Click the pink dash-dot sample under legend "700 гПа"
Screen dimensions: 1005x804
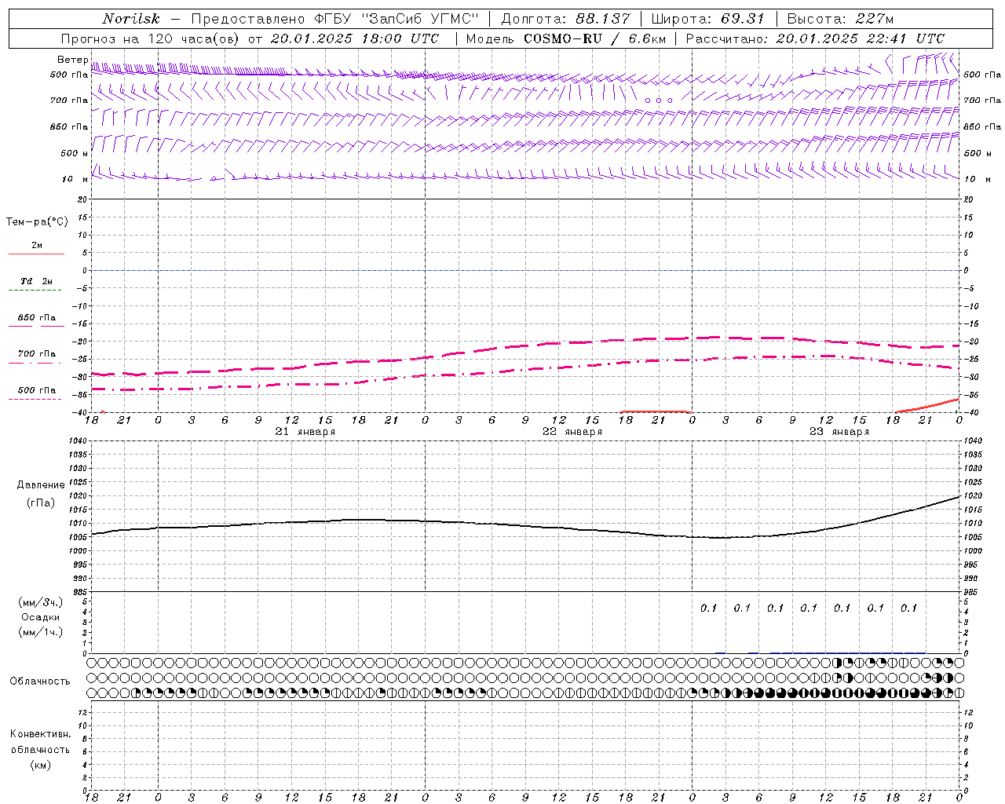coord(35,363)
